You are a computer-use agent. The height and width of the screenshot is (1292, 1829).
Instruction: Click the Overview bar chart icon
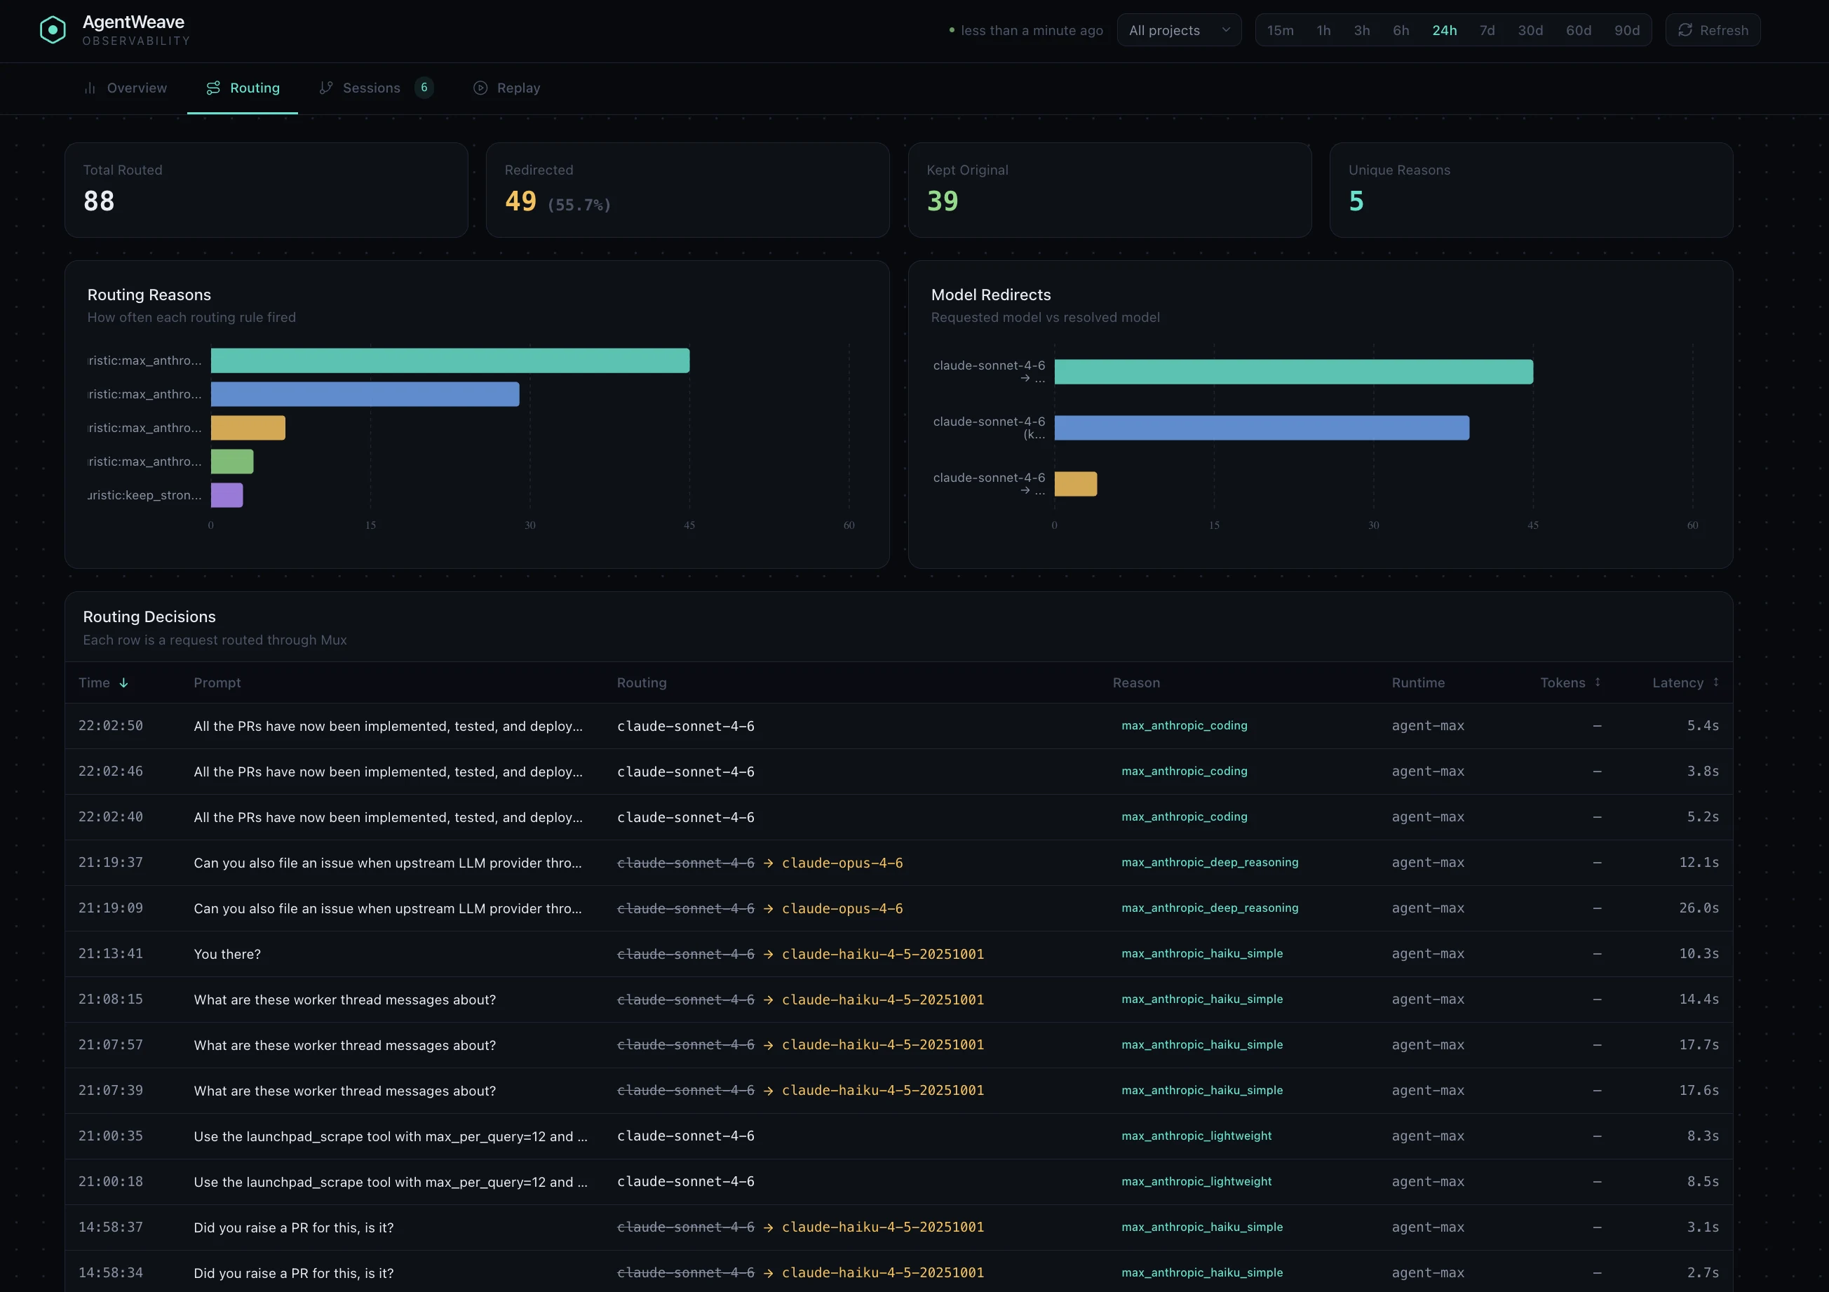pyautogui.click(x=90, y=88)
